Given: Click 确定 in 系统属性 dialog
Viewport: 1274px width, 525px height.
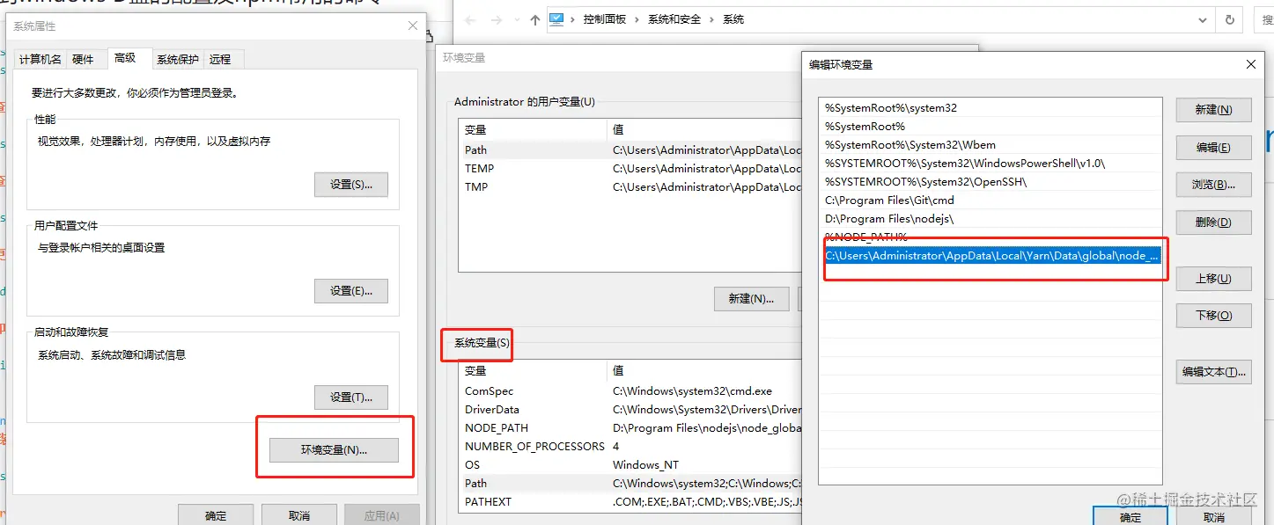Looking at the screenshot, I should coord(216,514).
